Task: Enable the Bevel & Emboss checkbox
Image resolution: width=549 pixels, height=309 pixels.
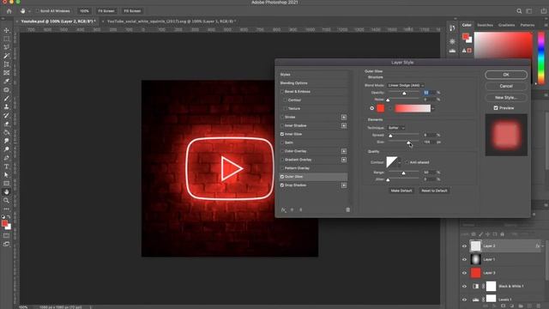Action: (282, 92)
